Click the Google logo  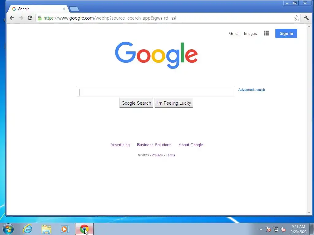click(x=156, y=55)
